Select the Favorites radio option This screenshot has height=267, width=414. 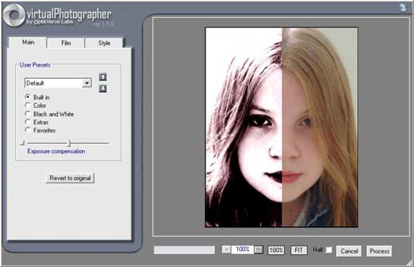click(28, 130)
